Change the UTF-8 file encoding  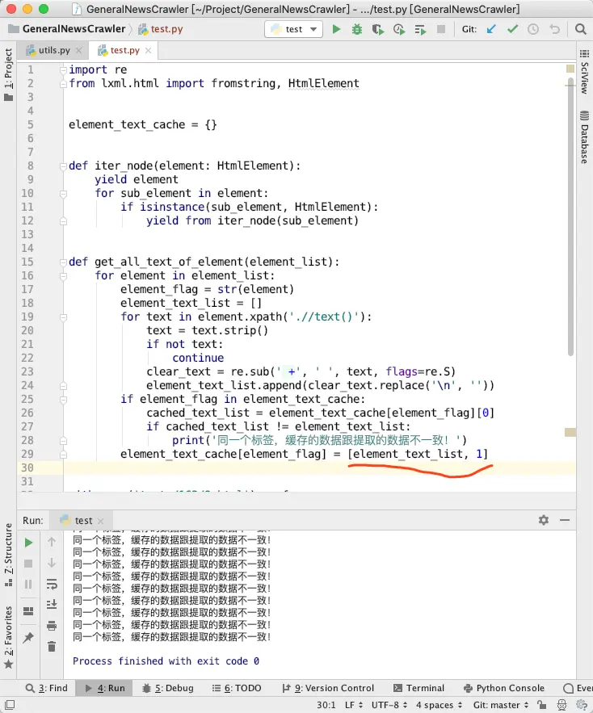[x=389, y=705]
